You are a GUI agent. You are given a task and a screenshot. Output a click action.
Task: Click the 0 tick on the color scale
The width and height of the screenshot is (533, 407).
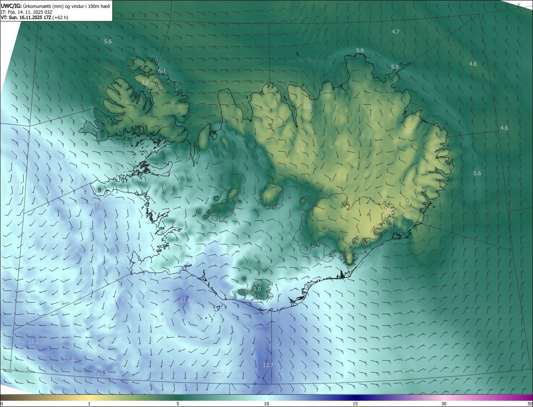[x=2, y=404]
